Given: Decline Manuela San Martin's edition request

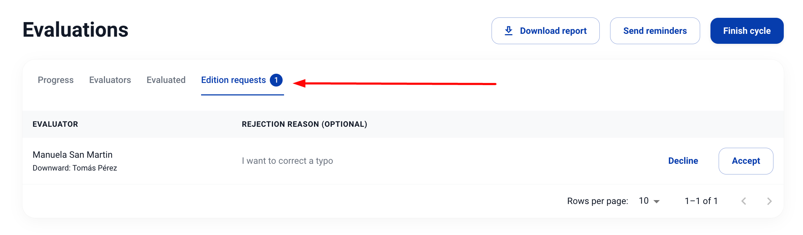Looking at the screenshot, I should 683,161.
